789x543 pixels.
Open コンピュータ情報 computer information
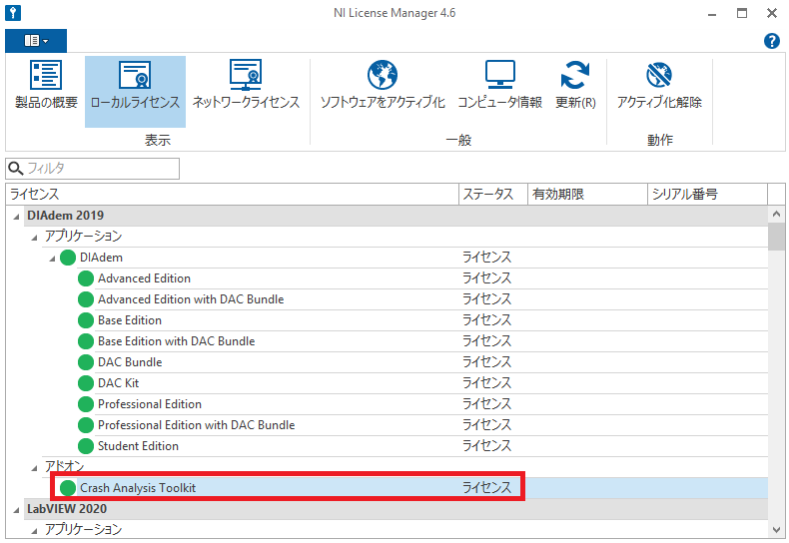(x=499, y=86)
